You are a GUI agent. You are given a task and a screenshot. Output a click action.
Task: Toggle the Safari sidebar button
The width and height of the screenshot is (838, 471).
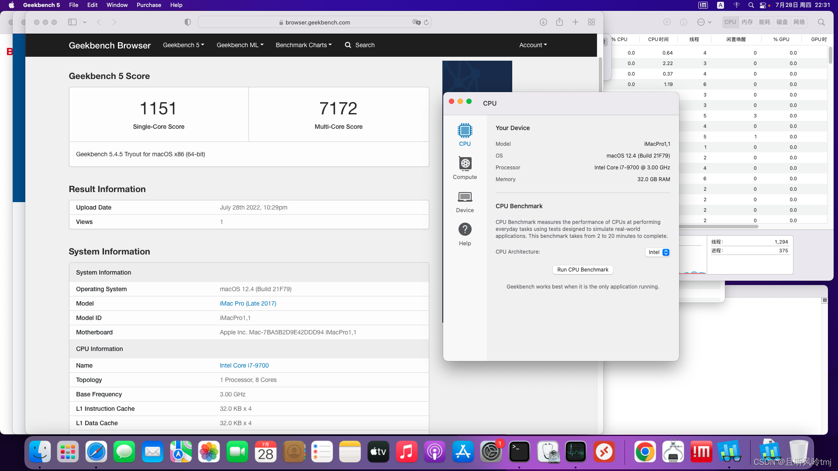coord(72,22)
